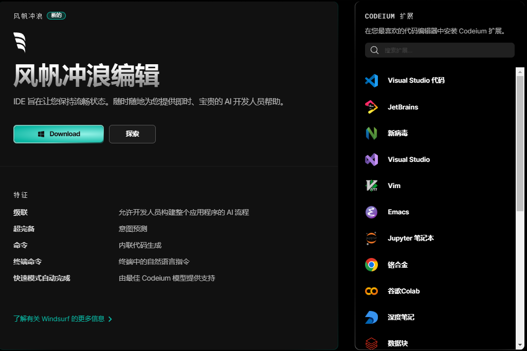527x351 pixels.
Task: Click 允许开发人员构建整个应用程序的 AI 流程 text
Action: 184,213
